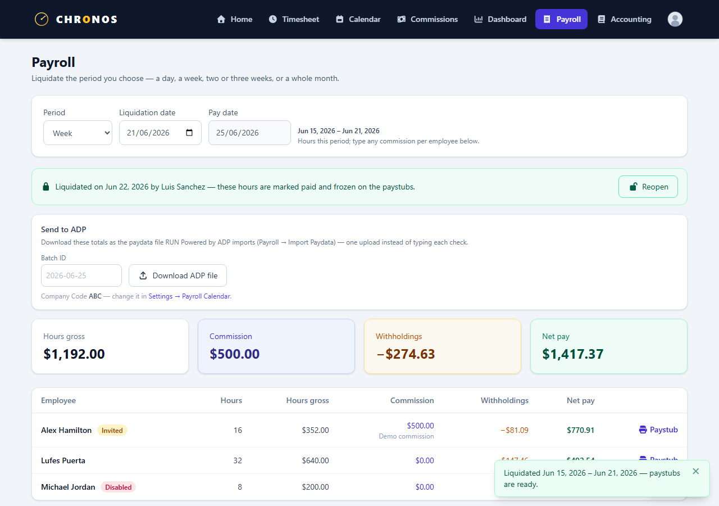Open the Timesheet page
719x506 pixels.
click(x=294, y=19)
